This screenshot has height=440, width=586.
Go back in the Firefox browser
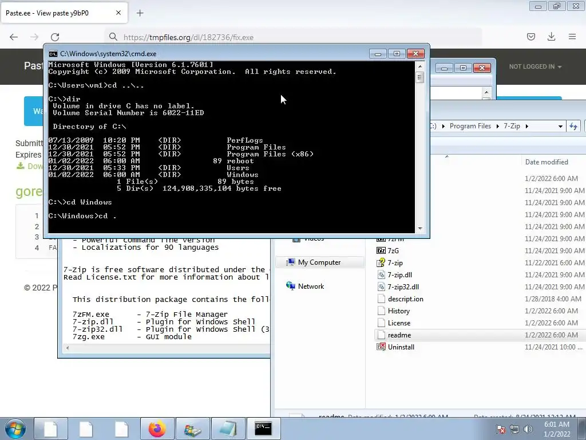14,37
